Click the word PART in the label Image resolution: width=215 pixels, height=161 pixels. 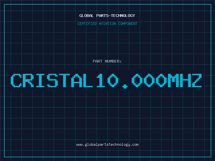tap(98, 61)
